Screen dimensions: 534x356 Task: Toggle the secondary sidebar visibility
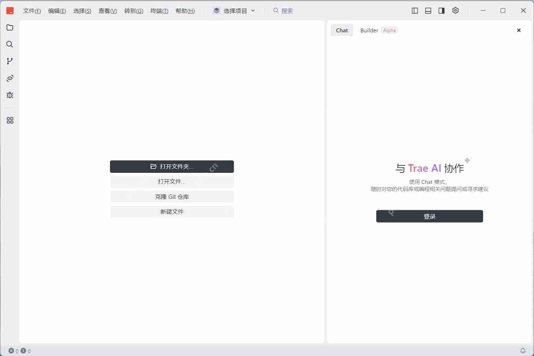click(441, 10)
